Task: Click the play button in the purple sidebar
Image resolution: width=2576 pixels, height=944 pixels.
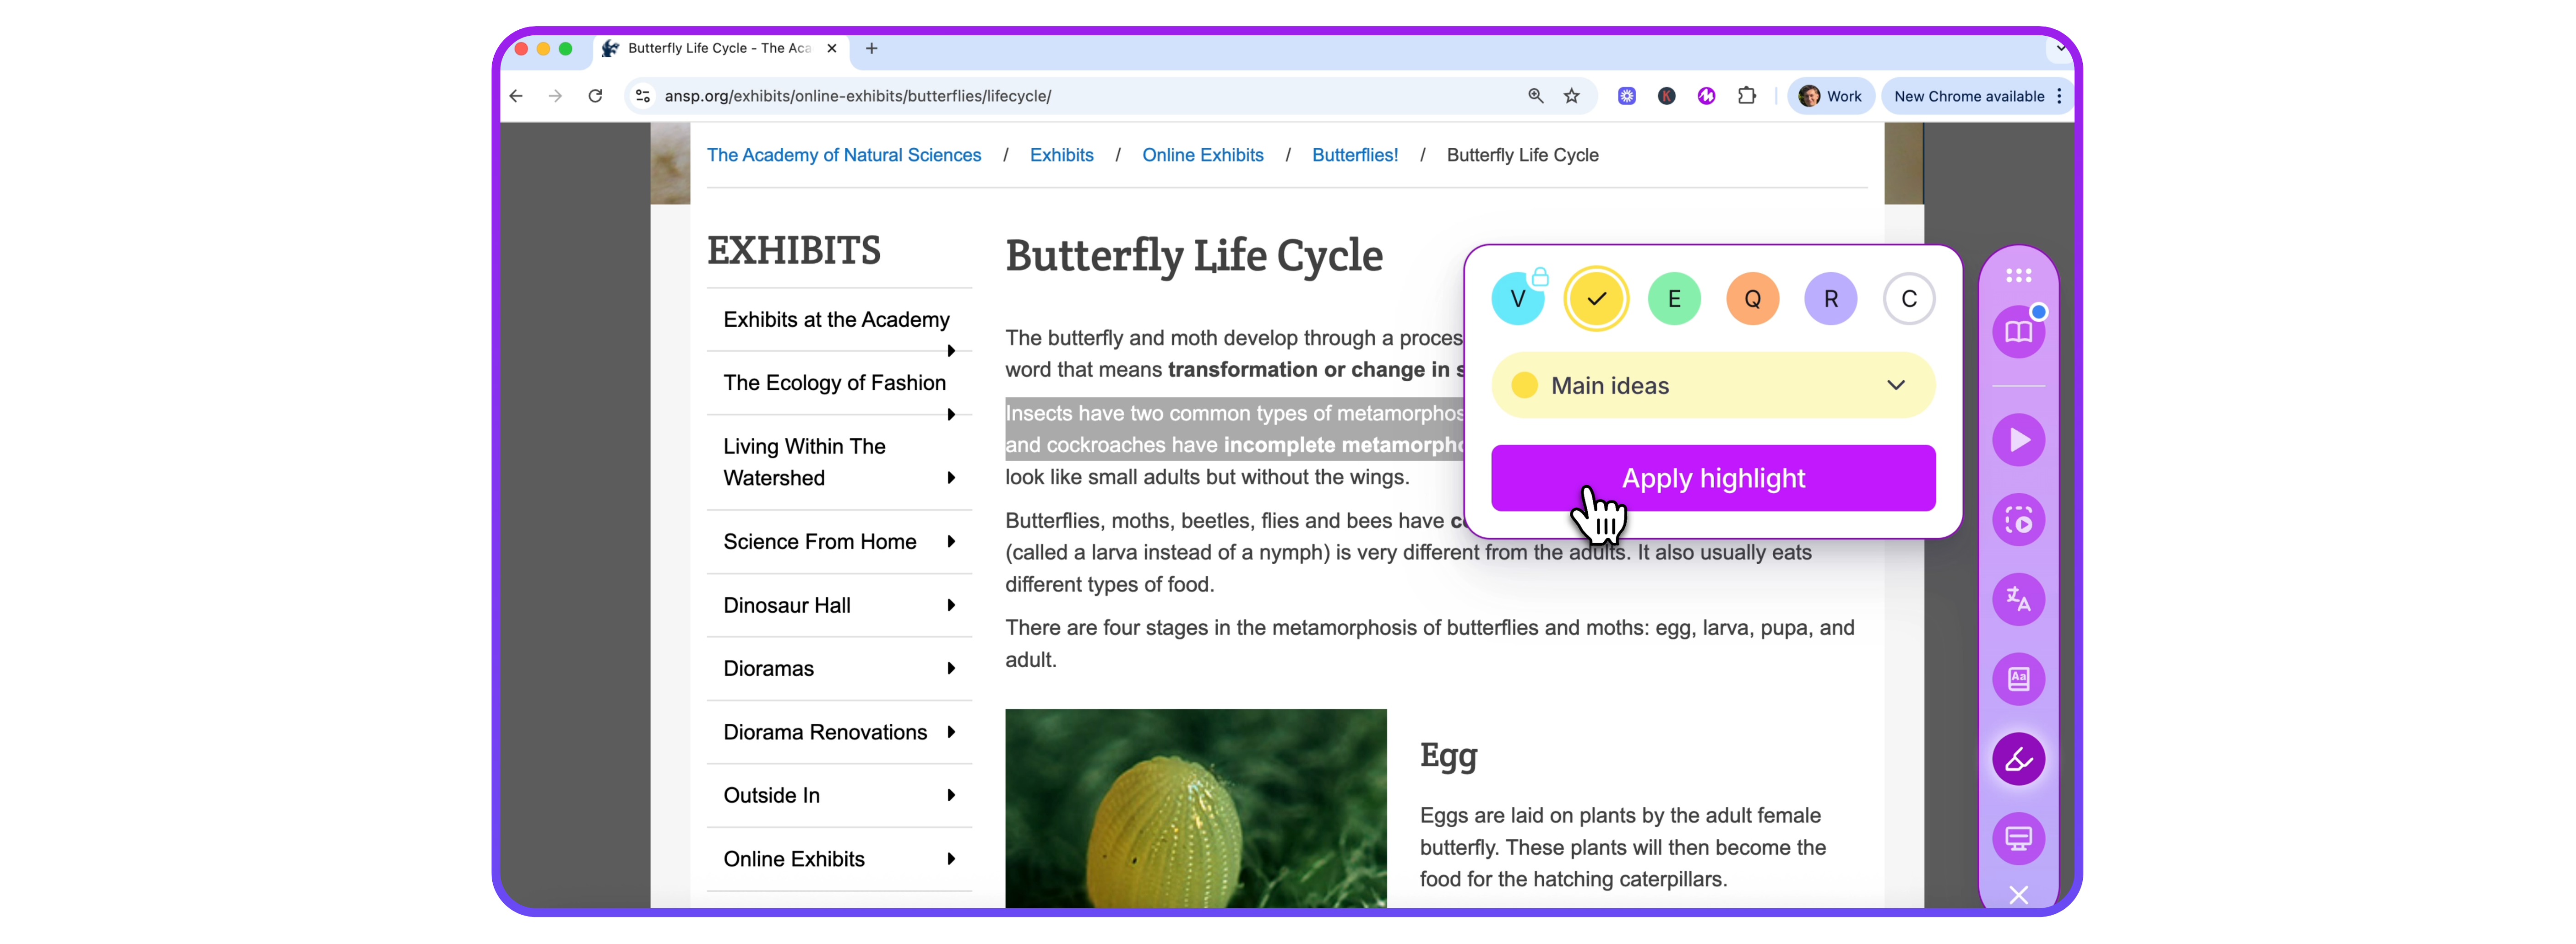Action: point(2018,440)
